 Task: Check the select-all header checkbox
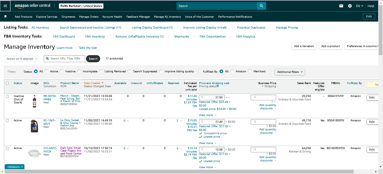click(8, 83)
